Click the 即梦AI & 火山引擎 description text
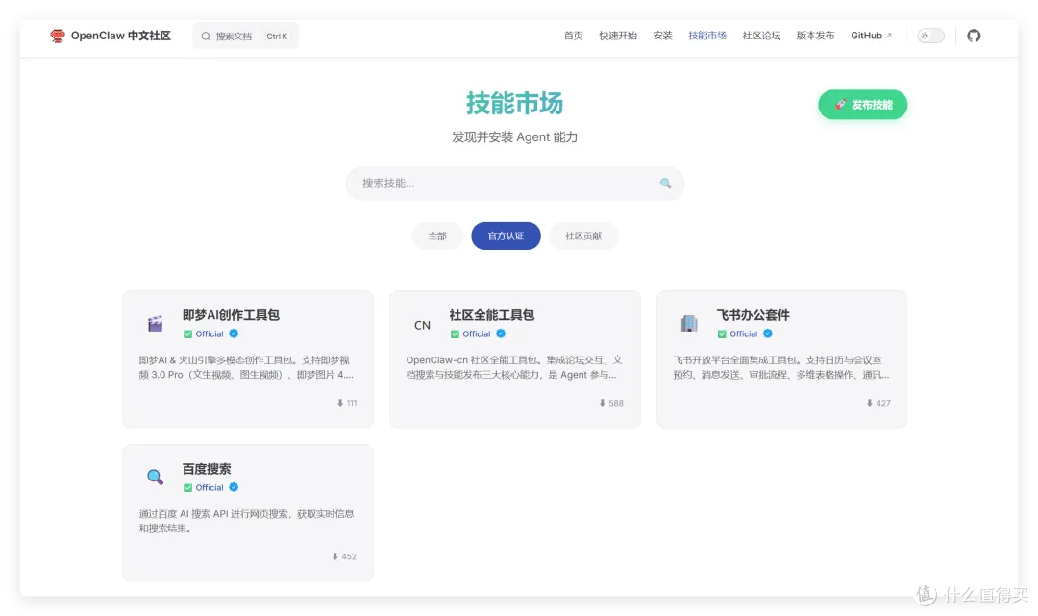Image resolution: width=1038 pixels, height=616 pixels. coord(246,367)
